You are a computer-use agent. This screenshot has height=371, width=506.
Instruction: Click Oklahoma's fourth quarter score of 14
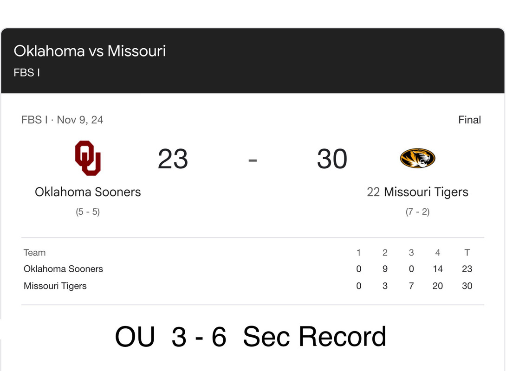(x=437, y=269)
